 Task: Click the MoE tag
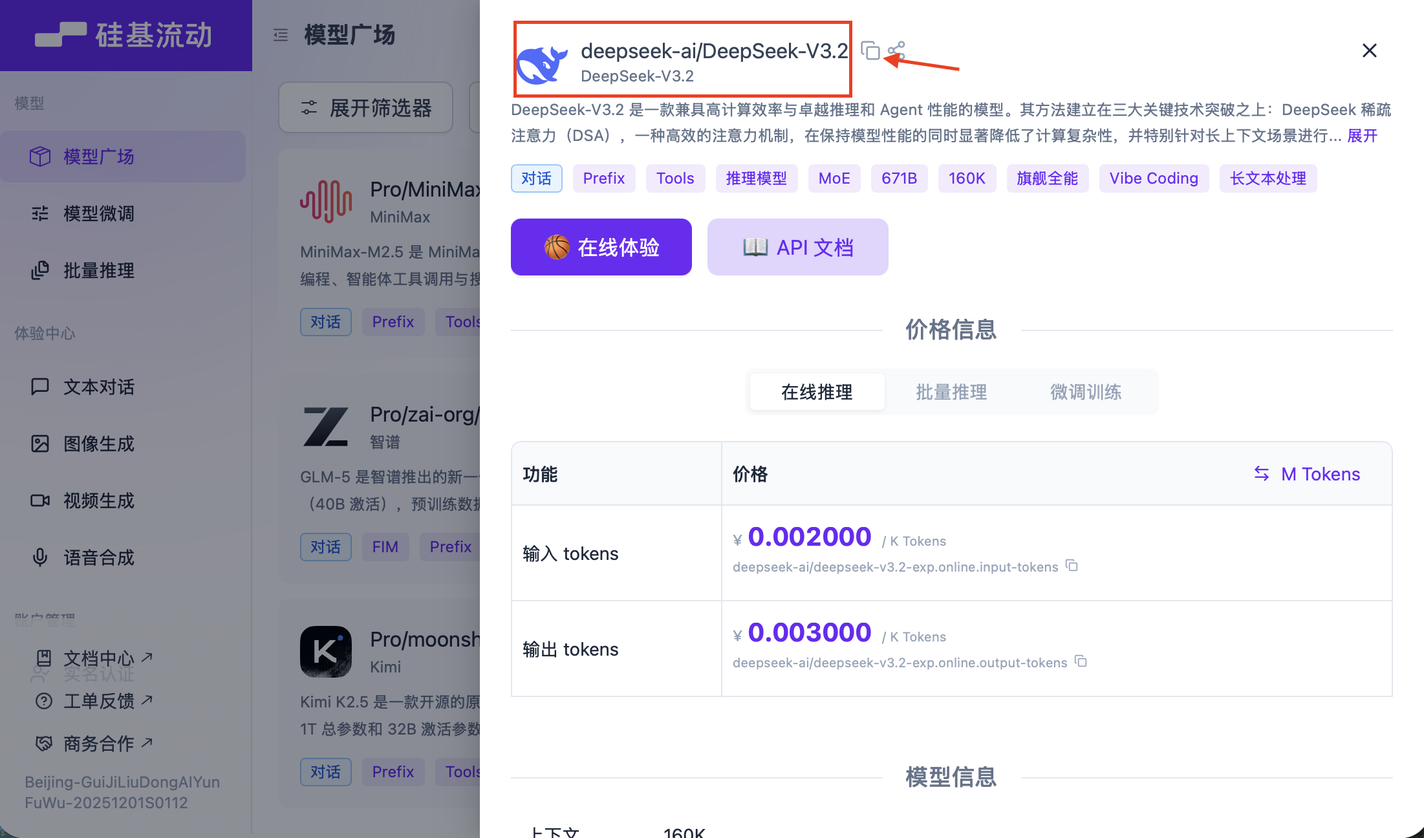pos(834,178)
